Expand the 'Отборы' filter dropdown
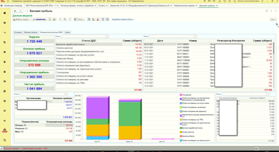The width and height of the screenshot is (279, 152). tap(79, 19)
